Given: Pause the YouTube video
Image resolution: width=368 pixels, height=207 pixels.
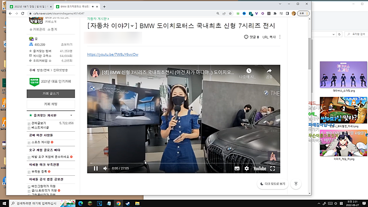Looking at the screenshot, I should point(96,168).
